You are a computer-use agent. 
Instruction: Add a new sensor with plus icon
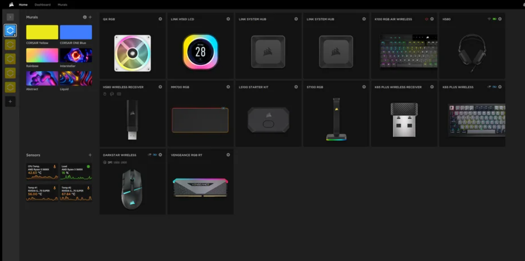pos(90,155)
